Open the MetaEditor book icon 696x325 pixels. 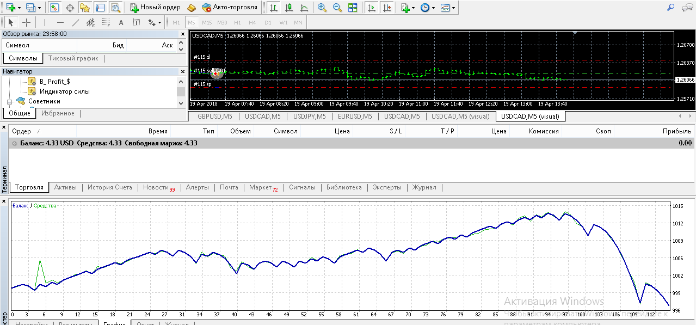point(191,8)
